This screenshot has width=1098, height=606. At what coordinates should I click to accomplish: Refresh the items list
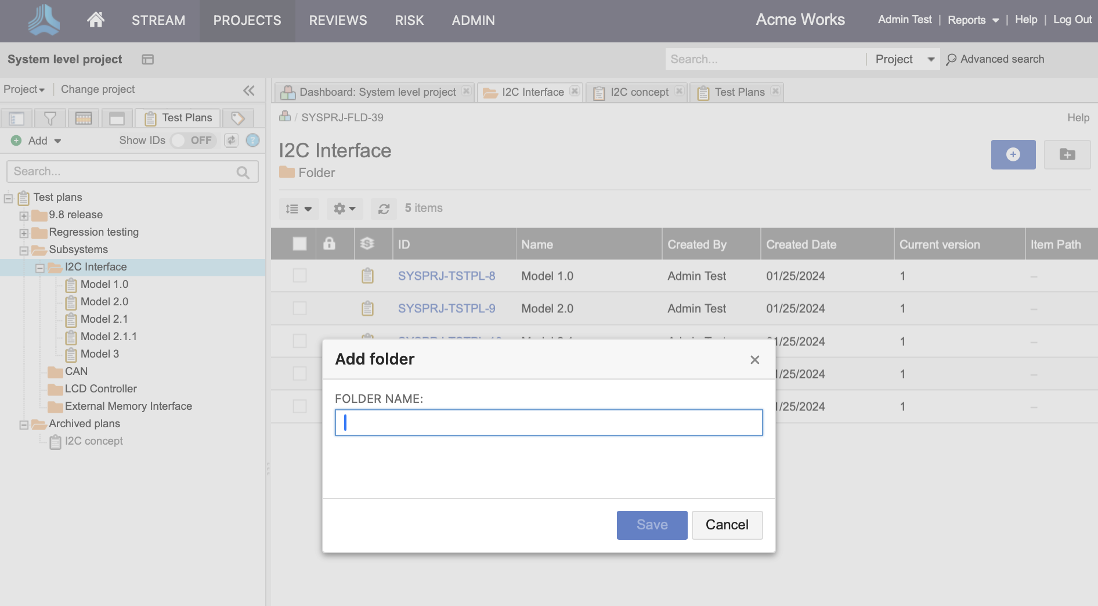coord(384,208)
